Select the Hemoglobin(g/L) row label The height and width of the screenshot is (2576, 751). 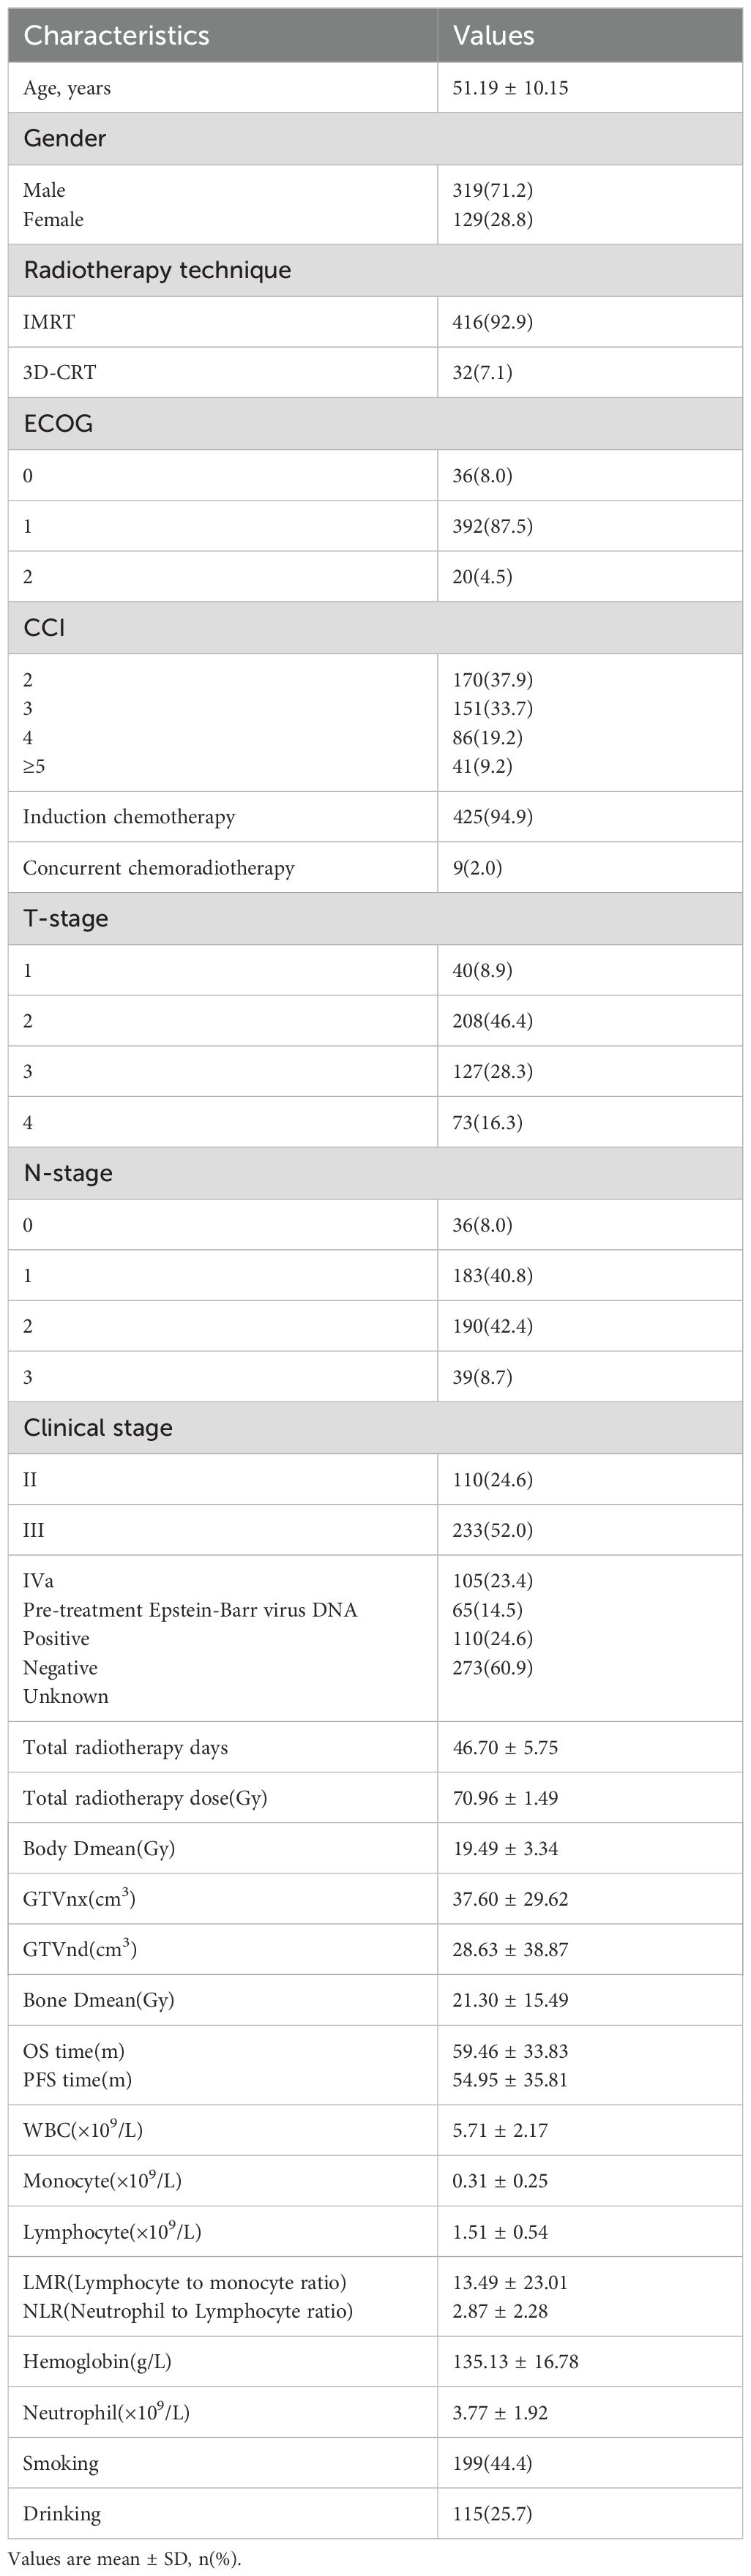click(x=97, y=2362)
